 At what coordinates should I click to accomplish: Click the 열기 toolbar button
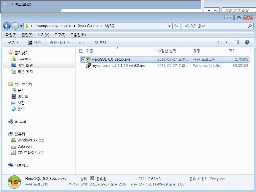coord(34,42)
